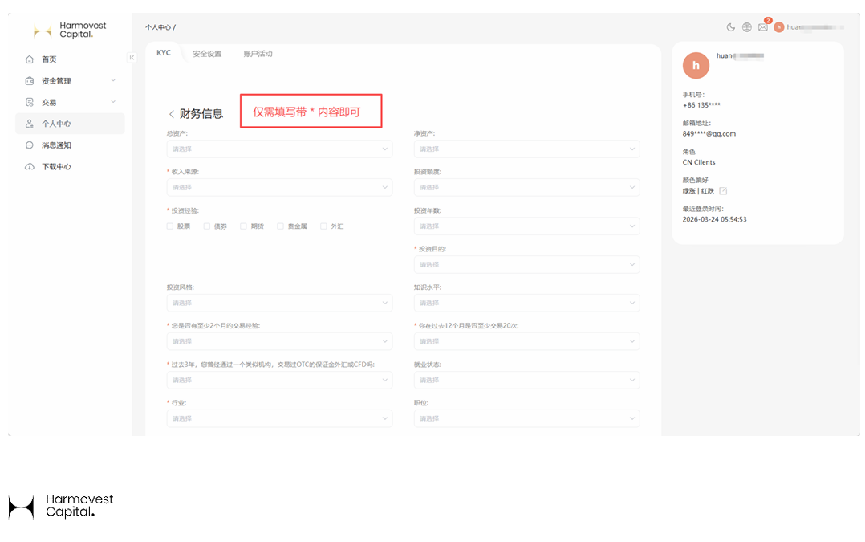Click the phone number +86 135****
The height and width of the screenshot is (542, 865).
tap(701, 105)
